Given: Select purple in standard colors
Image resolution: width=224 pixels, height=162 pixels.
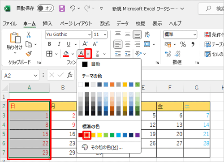Looking at the screenshot, I should point(138,135).
